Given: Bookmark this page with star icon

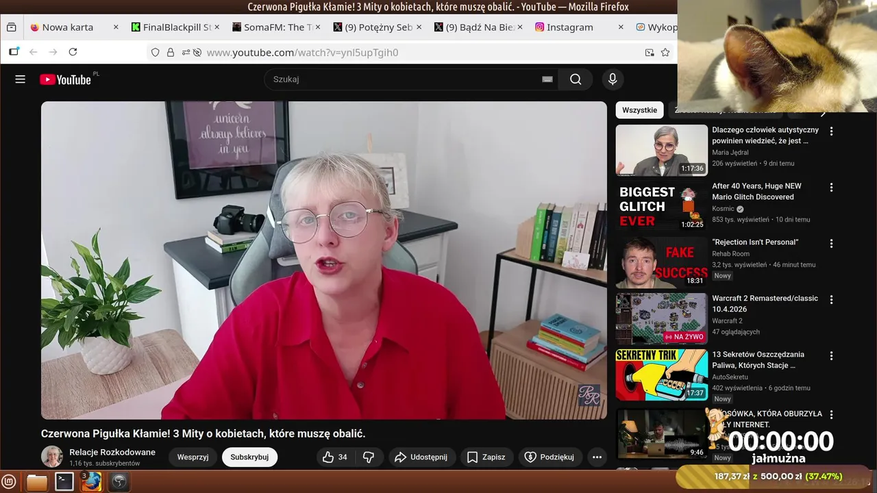Looking at the screenshot, I should tap(665, 52).
